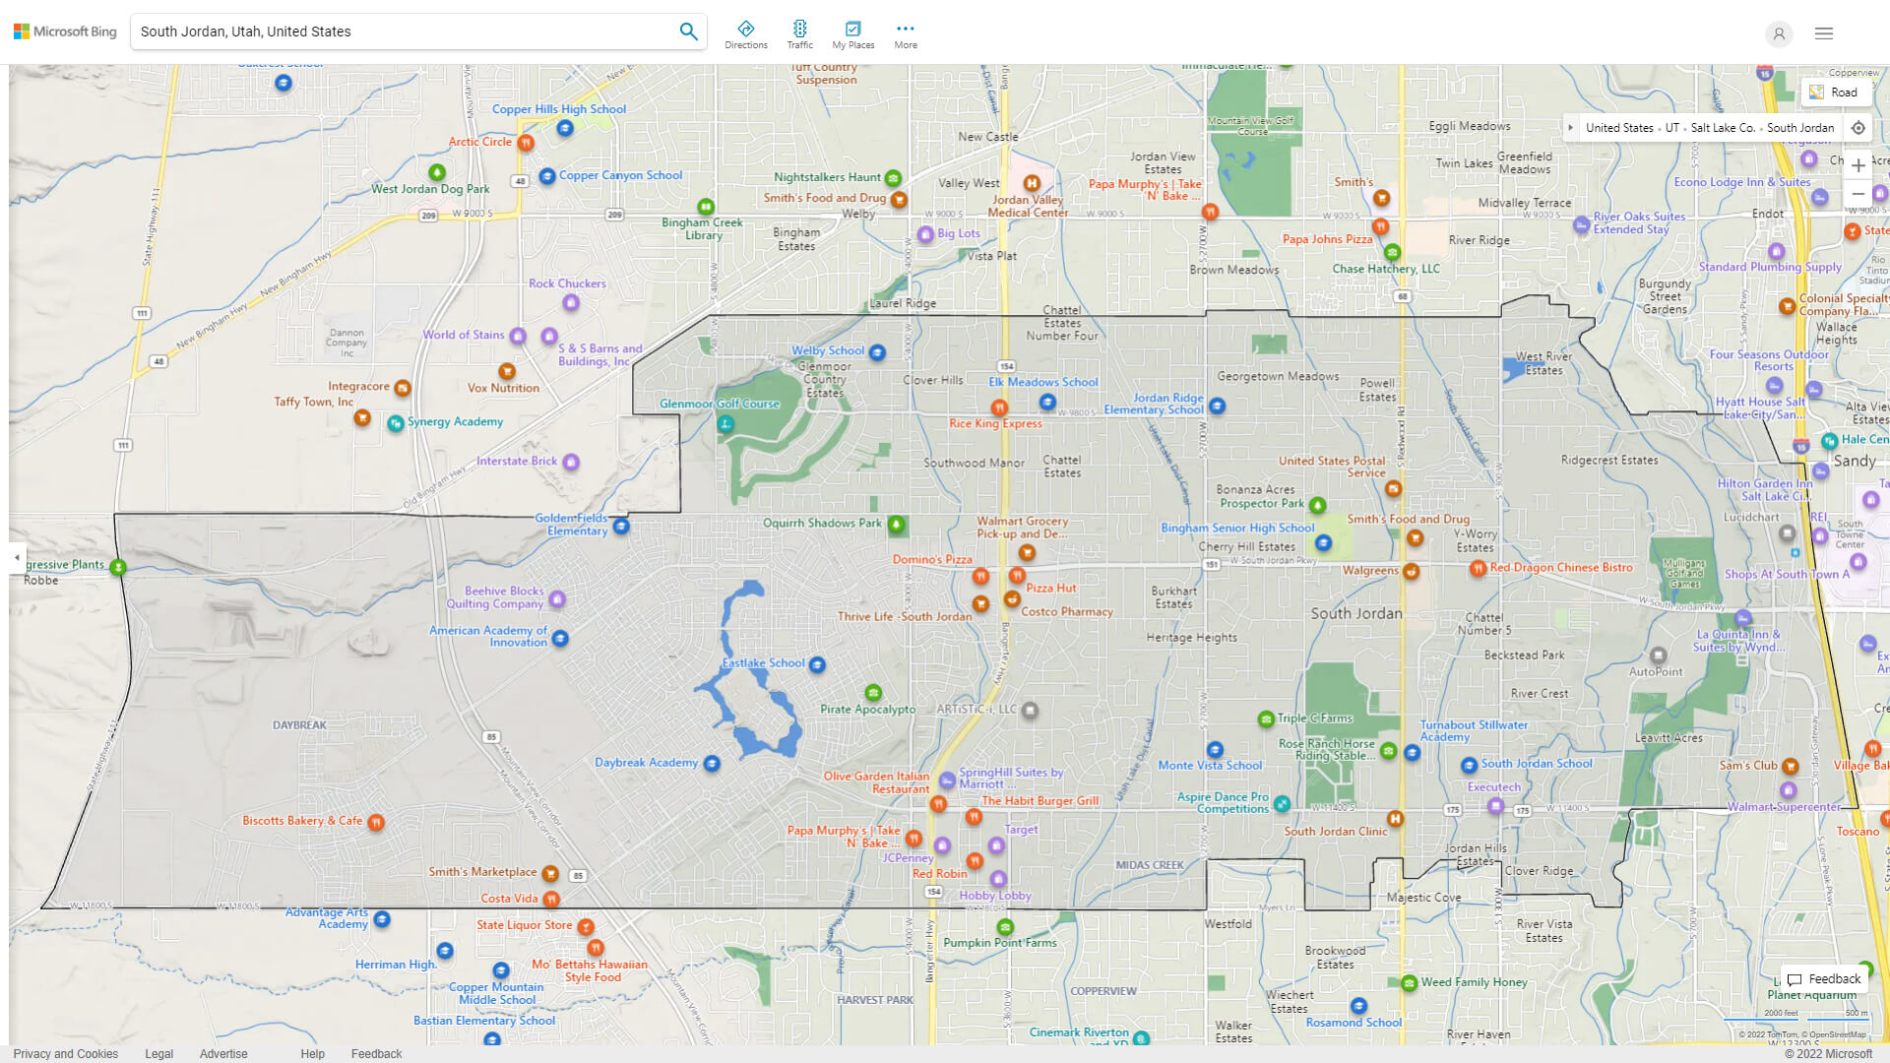Click Privacy and Cookies link
This screenshot has height=1063, width=1890.
point(66,1053)
